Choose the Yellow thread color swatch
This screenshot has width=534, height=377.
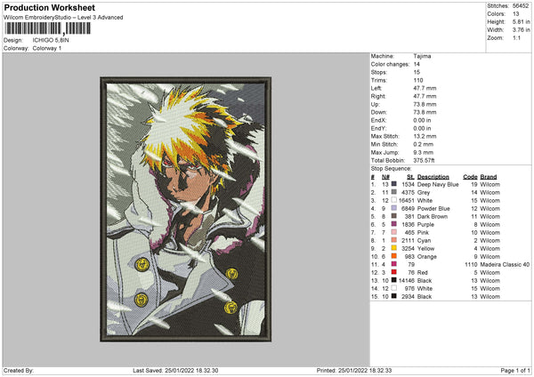(393, 248)
